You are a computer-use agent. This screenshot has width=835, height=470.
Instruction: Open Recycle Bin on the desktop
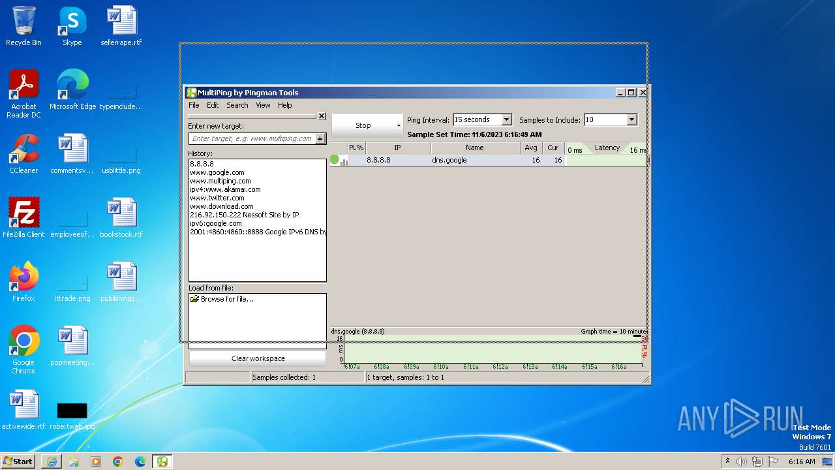(x=23, y=26)
